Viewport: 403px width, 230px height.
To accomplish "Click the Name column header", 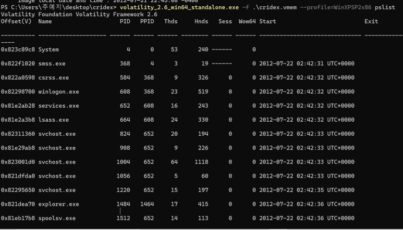I will (x=45, y=21).
